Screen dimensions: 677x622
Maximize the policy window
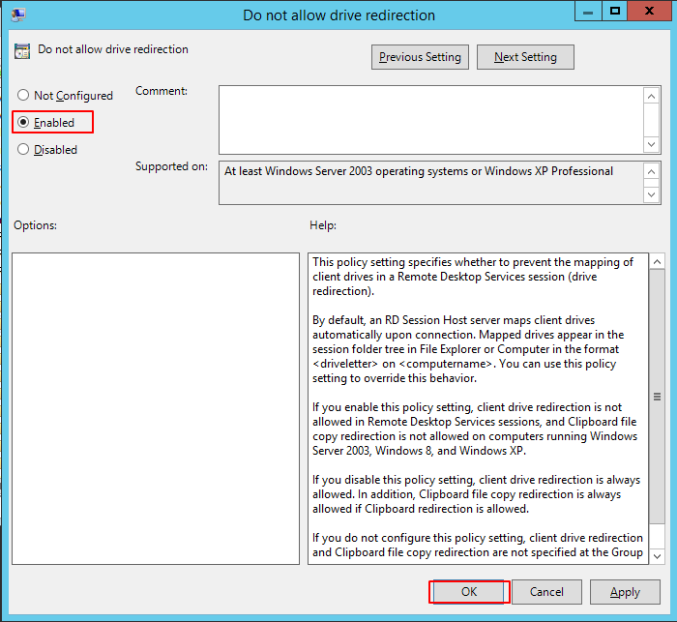615,12
